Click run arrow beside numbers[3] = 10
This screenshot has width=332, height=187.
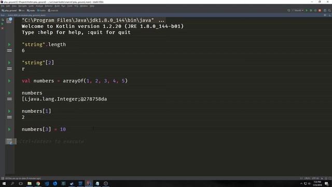9,129
